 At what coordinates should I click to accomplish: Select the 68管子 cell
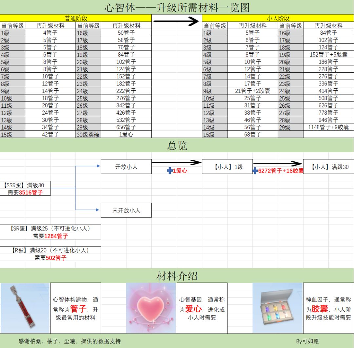tap(253, 135)
